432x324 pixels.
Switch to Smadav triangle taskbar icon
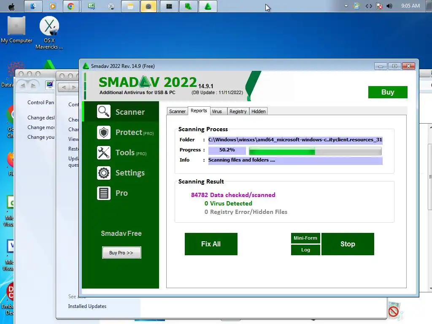(x=208, y=6)
